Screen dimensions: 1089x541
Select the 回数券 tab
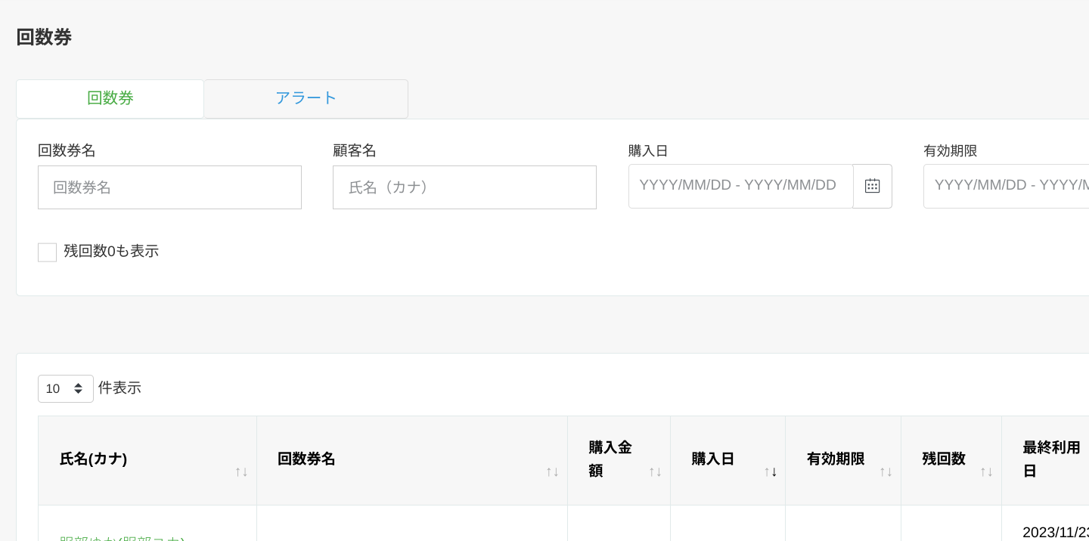click(110, 98)
